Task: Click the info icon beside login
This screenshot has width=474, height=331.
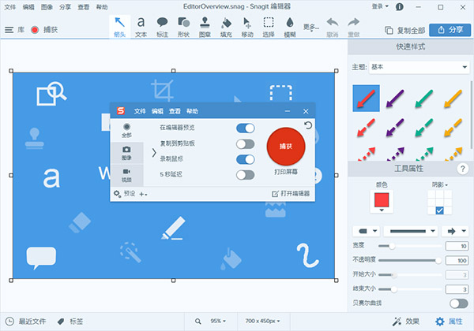Action: 400,7
